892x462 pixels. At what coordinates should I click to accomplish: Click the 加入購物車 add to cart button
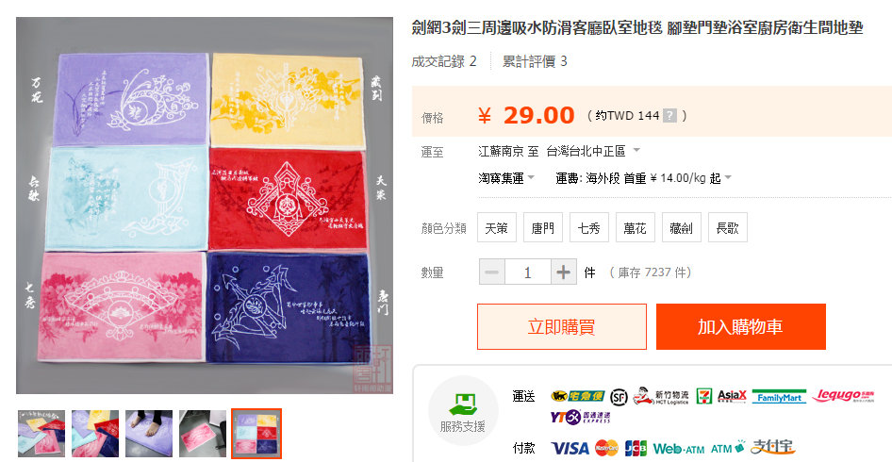(x=741, y=326)
